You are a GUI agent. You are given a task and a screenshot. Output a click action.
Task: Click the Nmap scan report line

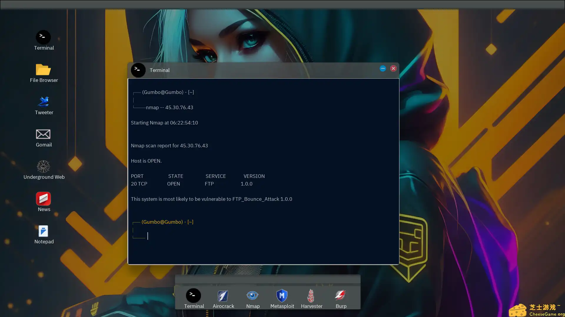tap(169, 145)
